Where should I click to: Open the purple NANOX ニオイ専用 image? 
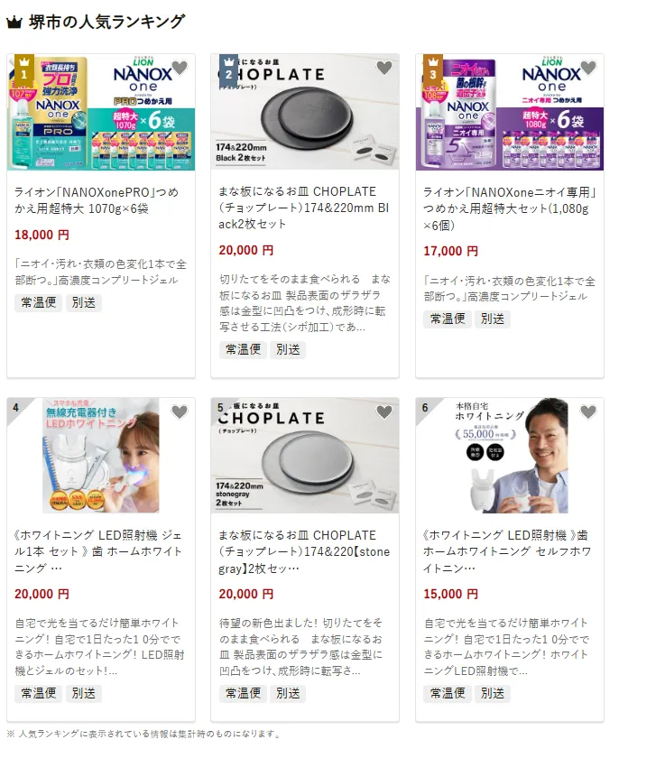click(x=510, y=112)
